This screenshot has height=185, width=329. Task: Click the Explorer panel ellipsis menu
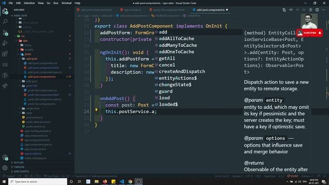pos(68,10)
